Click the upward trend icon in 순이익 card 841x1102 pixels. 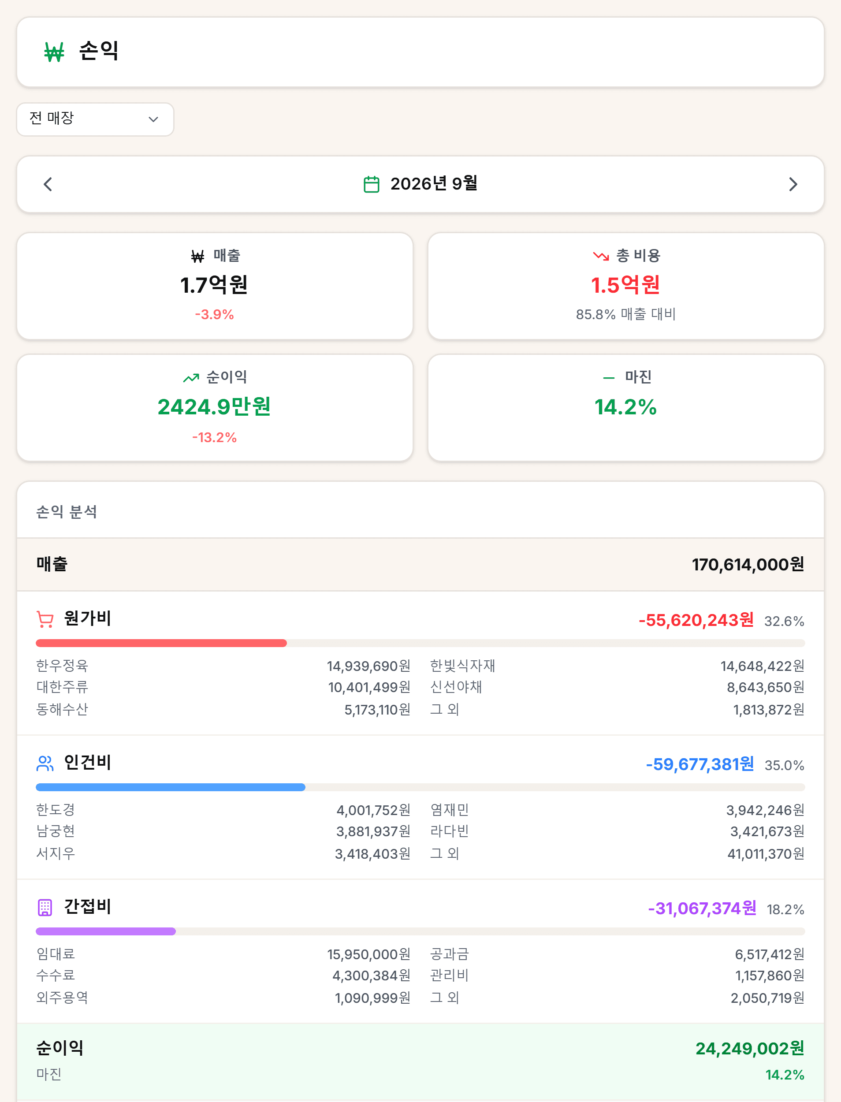pyautogui.click(x=191, y=378)
